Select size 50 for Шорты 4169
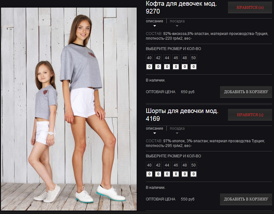The height and width of the screenshot is (214, 274). click(194, 165)
